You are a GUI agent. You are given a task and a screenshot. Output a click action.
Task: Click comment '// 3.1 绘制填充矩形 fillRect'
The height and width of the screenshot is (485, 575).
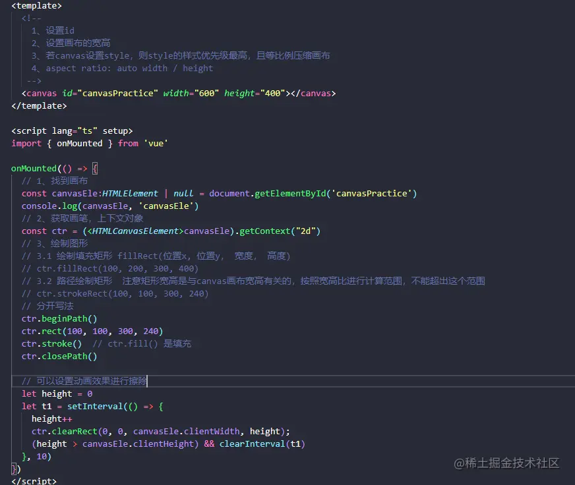click(x=156, y=256)
